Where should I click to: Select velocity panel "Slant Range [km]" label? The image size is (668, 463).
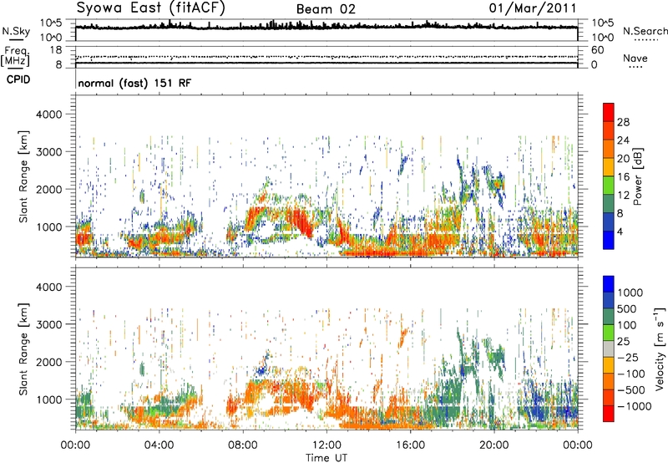click(23, 349)
